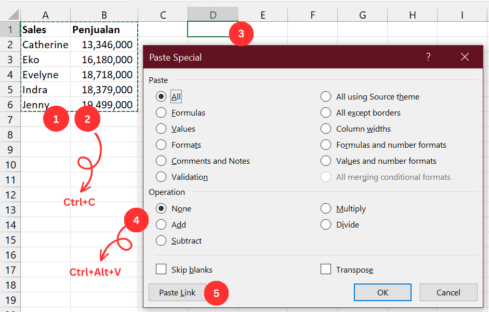Confirm with the OK button
The height and width of the screenshot is (312, 489).
tap(382, 292)
